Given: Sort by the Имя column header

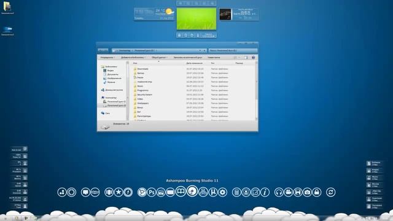Looking at the screenshot, I should (135, 63).
